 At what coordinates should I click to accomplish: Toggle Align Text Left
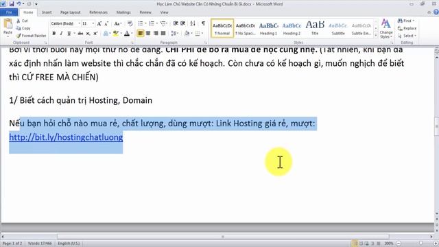click(140, 34)
